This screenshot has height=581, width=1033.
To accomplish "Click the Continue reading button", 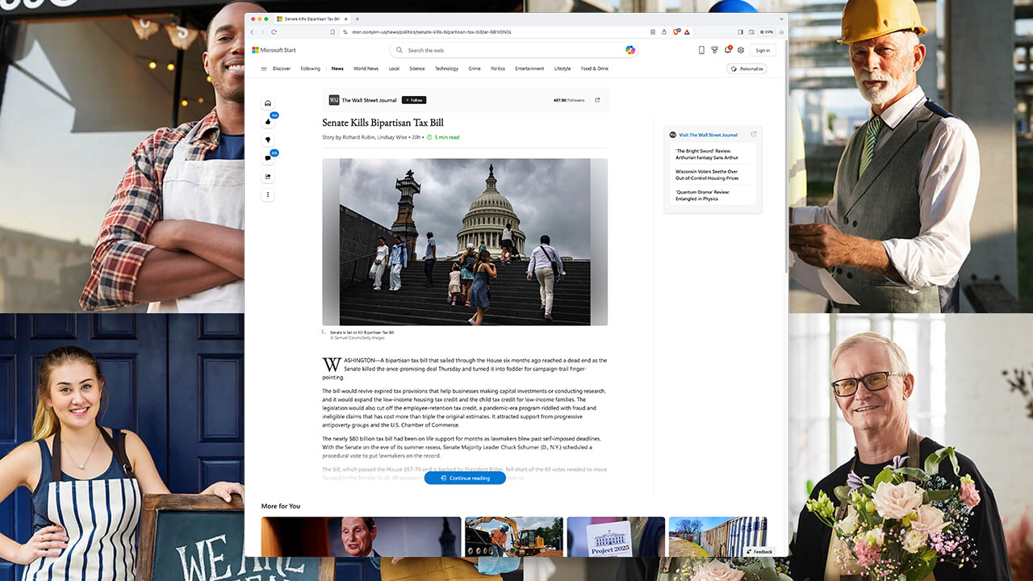I will coord(465,478).
